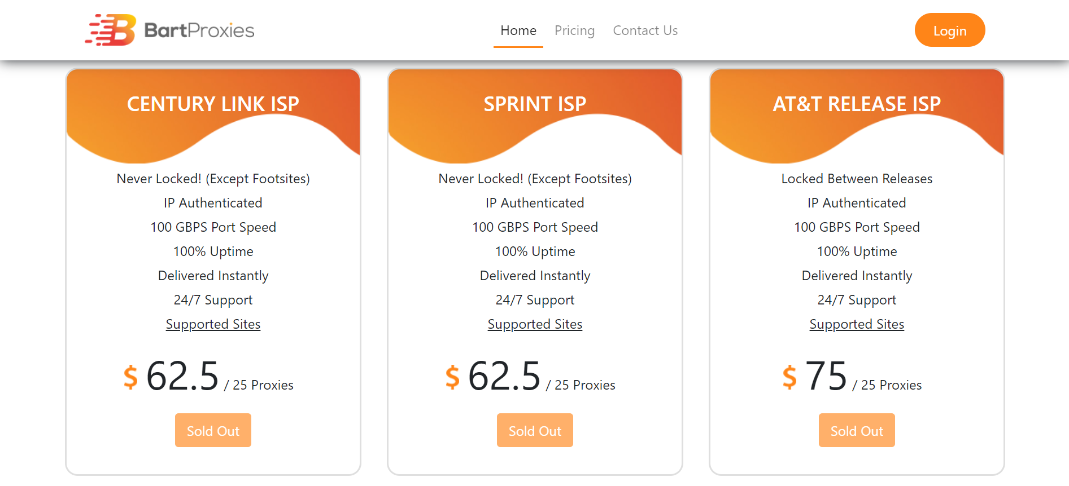Open the Contact Us page
The image size is (1069, 486).
pyautogui.click(x=645, y=30)
